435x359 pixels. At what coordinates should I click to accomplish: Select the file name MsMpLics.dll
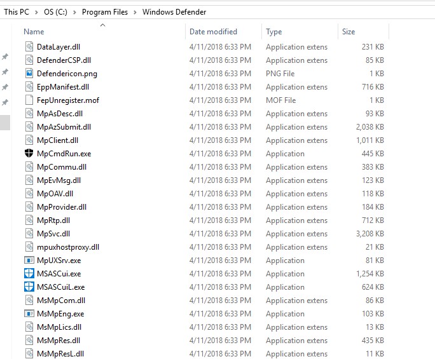coord(59,327)
